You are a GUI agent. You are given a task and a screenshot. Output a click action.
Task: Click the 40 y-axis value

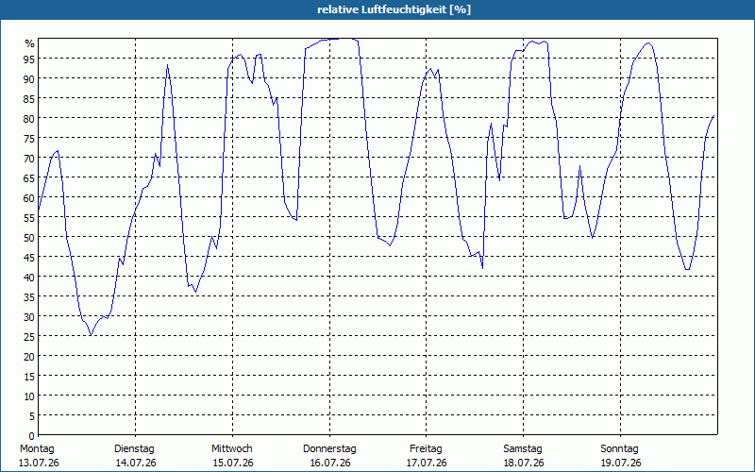click(29, 277)
